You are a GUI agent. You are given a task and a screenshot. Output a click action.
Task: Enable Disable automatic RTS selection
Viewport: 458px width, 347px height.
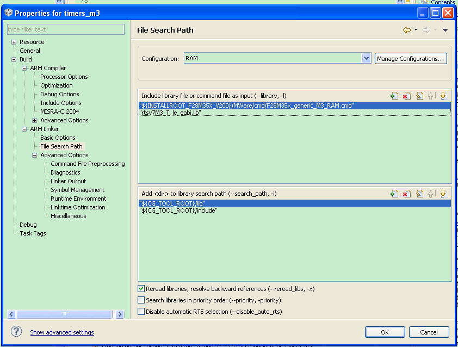[x=141, y=311]
